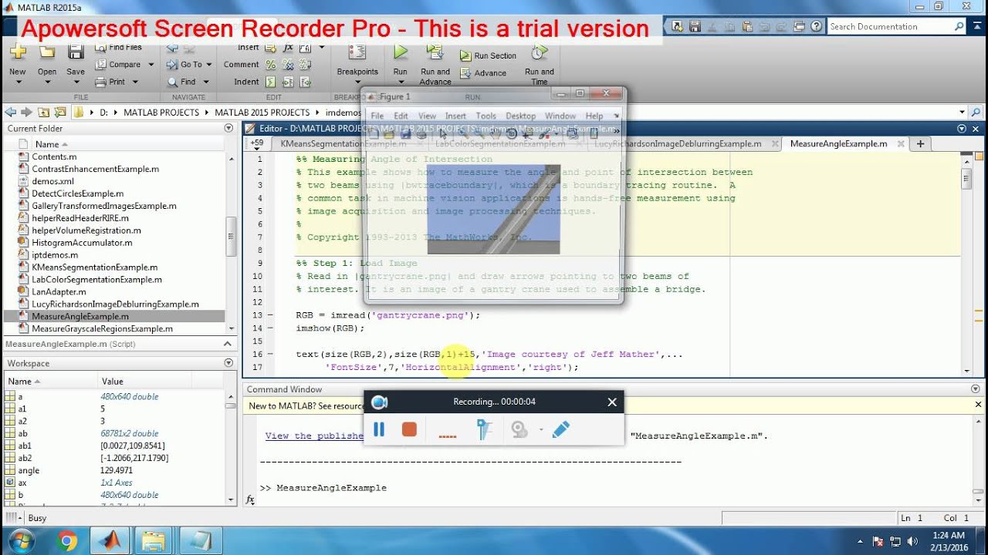Expand the Compare dropdown arrow

tap(151, 65)
